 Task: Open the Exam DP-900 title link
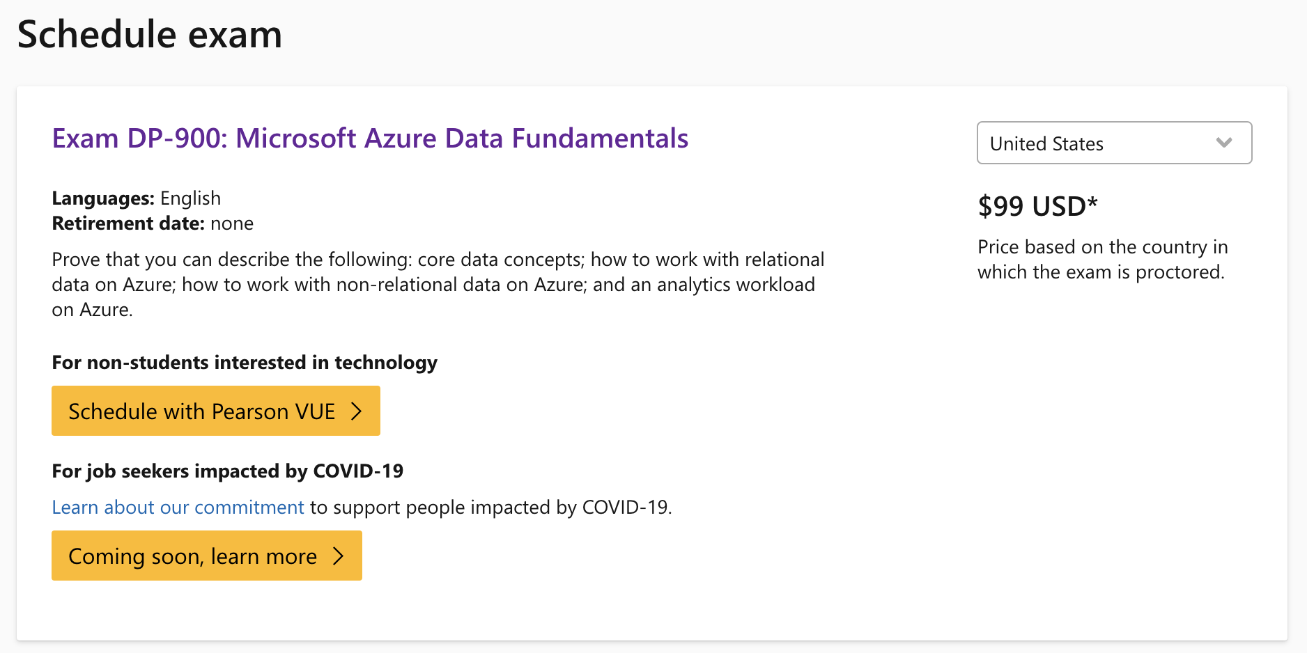370,139
